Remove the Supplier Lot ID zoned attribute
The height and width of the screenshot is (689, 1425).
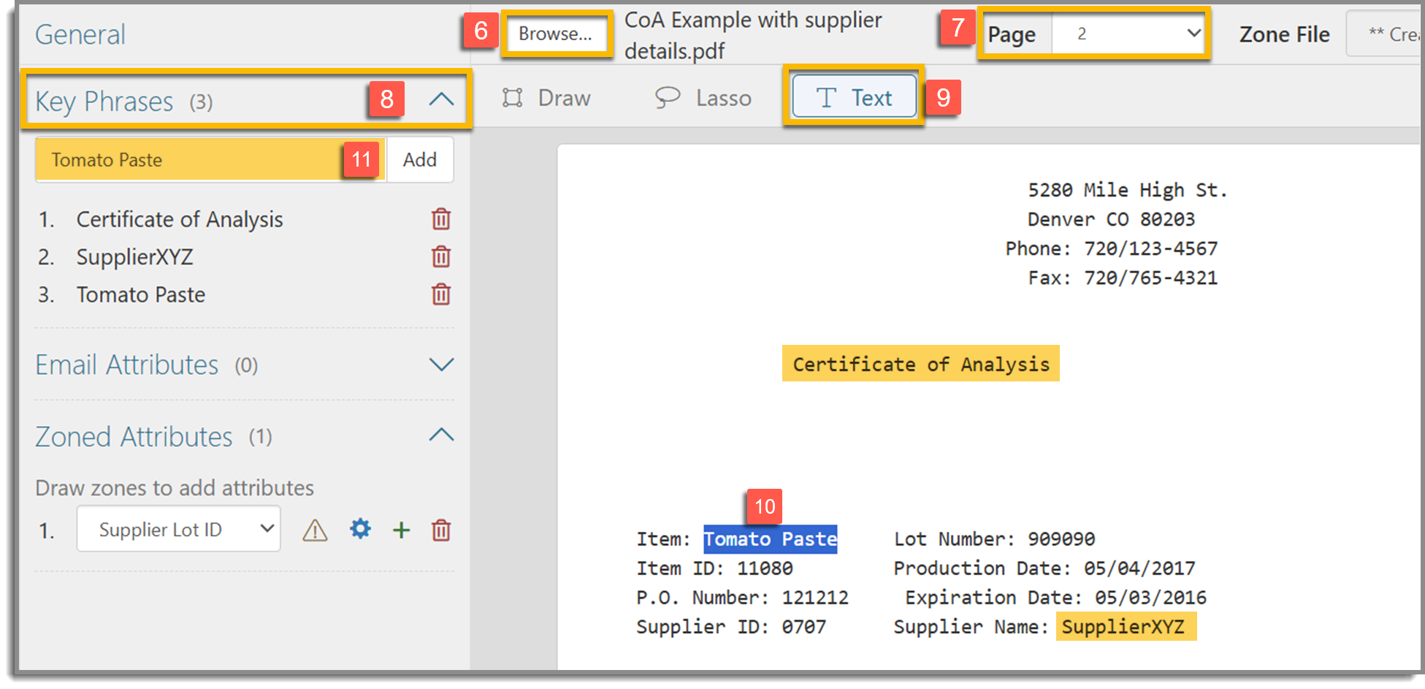tap(441, 530)
